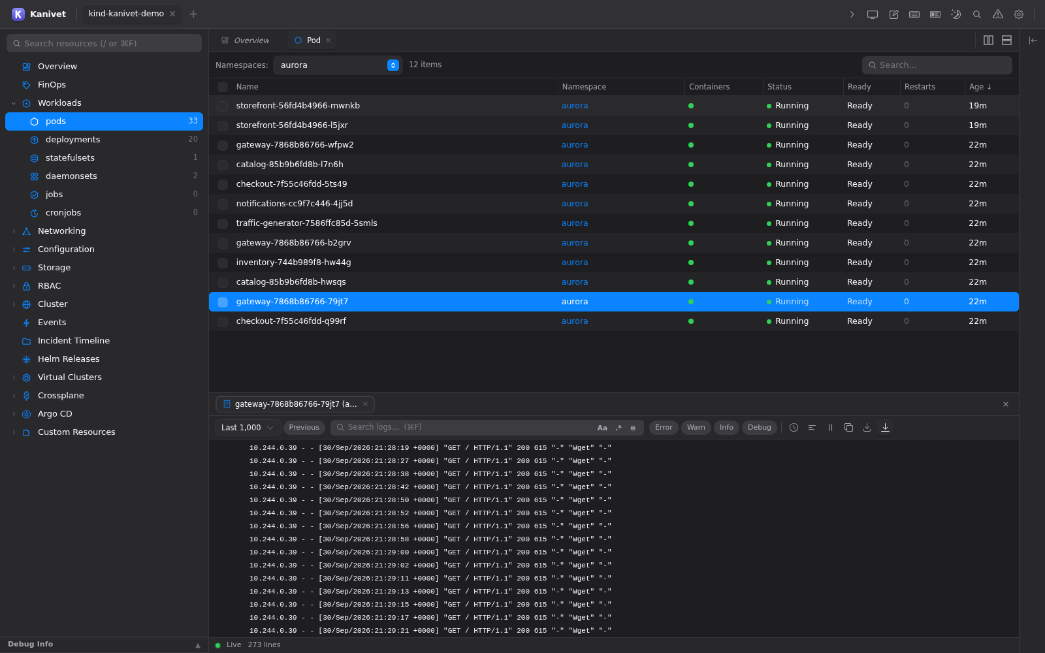Show Previous container logs

304,428
